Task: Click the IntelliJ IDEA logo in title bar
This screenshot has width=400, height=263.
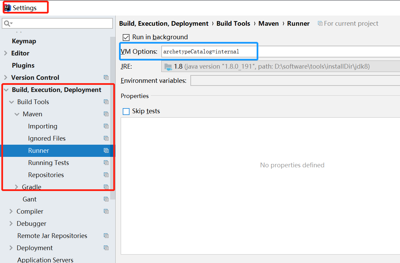Action: point(8,8)
